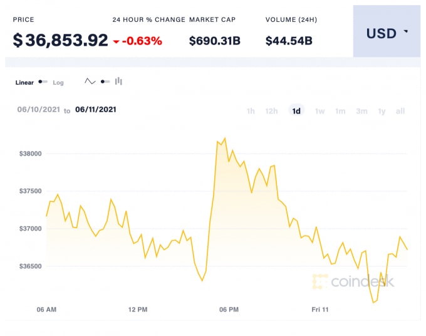The image size is (426, 336).
Task: Click the MARKET CAP label
Action: [x=212, y=19]
